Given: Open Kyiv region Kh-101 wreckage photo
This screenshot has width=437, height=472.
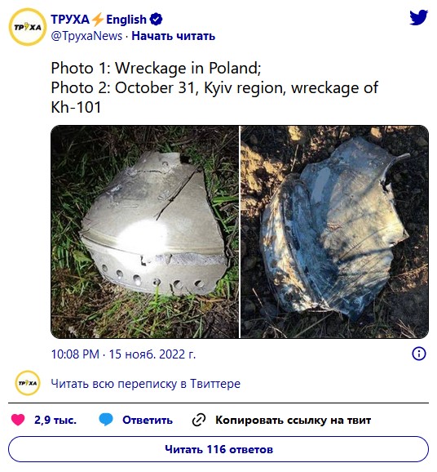Looking at the screenshot, I should (334, 231).
